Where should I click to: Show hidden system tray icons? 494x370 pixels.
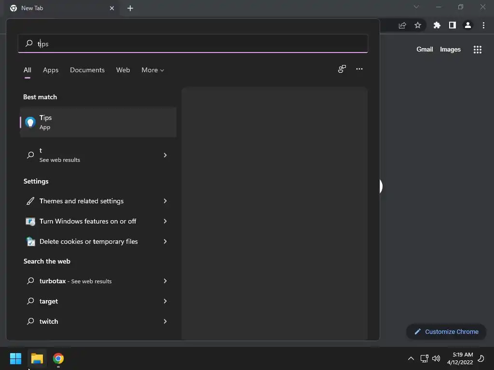click(411, 358)
